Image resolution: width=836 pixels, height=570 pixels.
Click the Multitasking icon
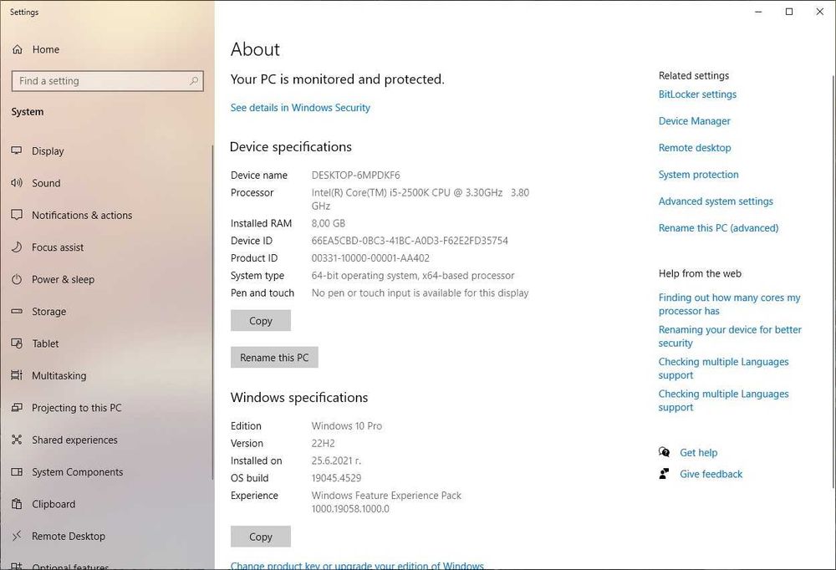click(x=17, y=375)
